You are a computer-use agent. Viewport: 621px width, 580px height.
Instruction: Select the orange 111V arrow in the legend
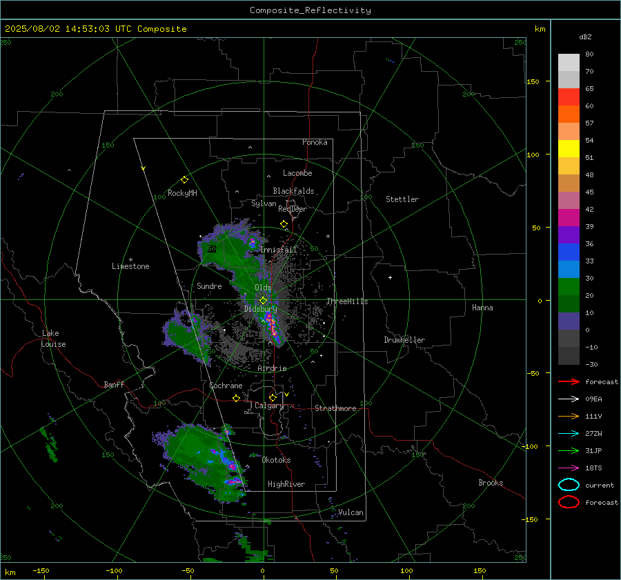click(x=569, y=416)
